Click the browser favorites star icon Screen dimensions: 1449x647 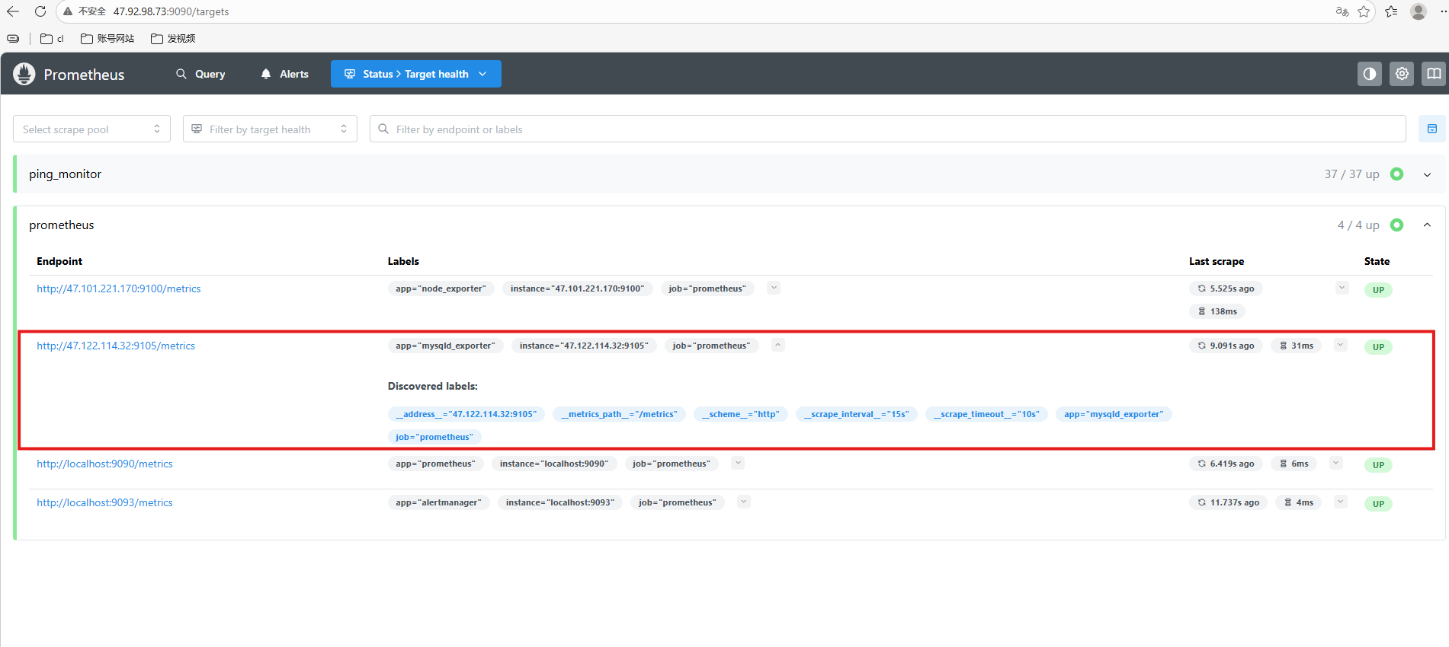(1364, 11)
